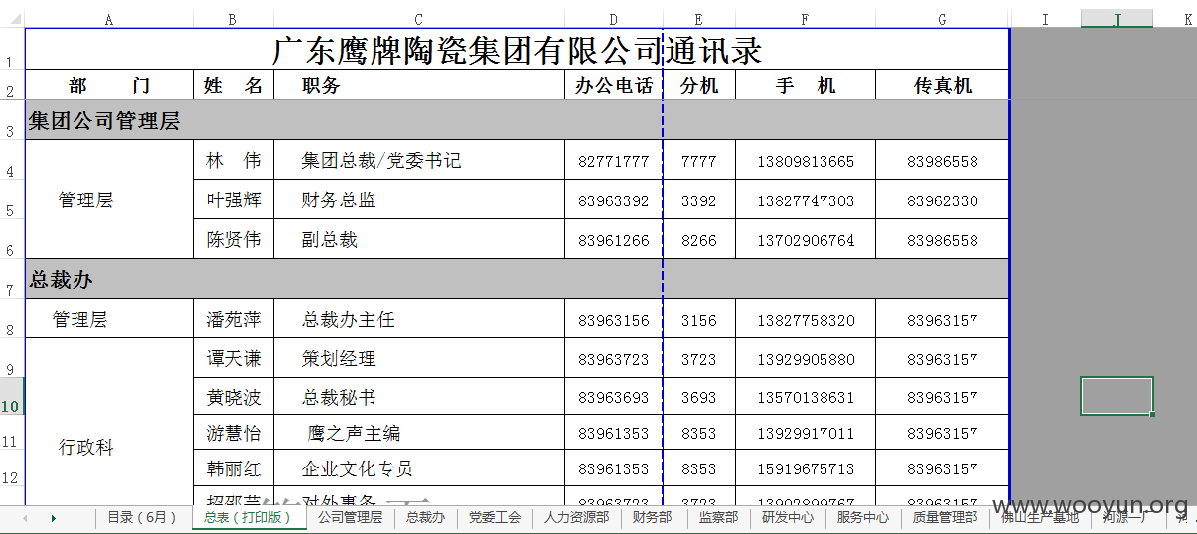Screen dimensions: 1197x534
Task: Click the title cell 广东鹰牌陶瓷集团有限公司通讯录
Action: pyautogui.click(x=517, y=50)
